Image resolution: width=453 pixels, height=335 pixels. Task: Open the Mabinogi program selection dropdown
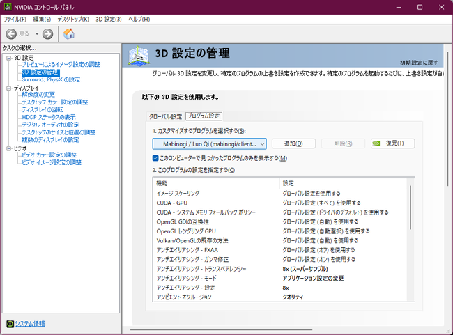pyautogui.click(x=210, y=143)
